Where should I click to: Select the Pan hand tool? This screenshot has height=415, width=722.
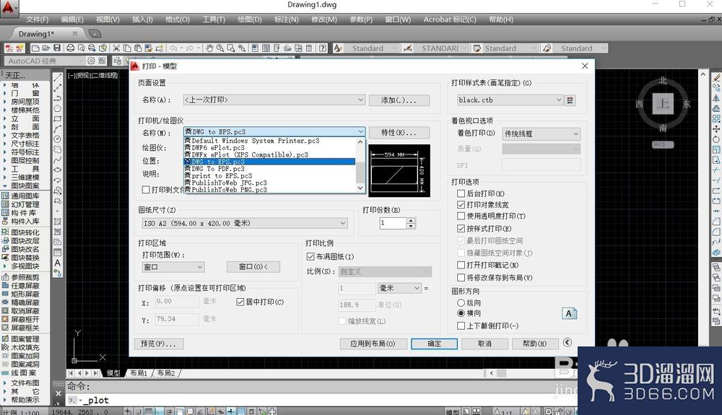(x=209, y=48)
